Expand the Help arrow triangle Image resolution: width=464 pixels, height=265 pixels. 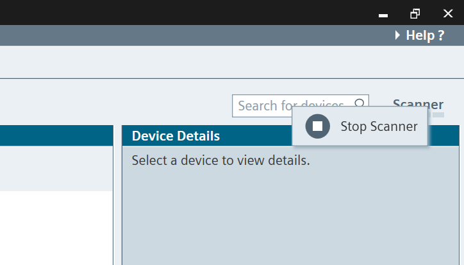tap(398, 35)
